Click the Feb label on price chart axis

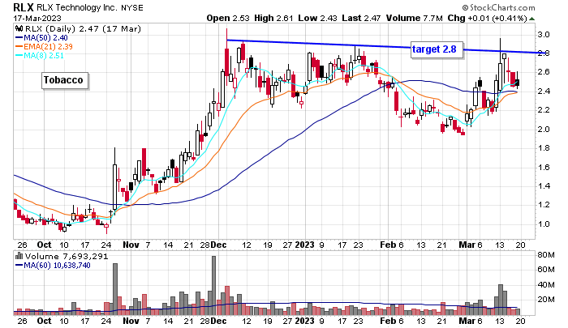(x=388, y=245)
